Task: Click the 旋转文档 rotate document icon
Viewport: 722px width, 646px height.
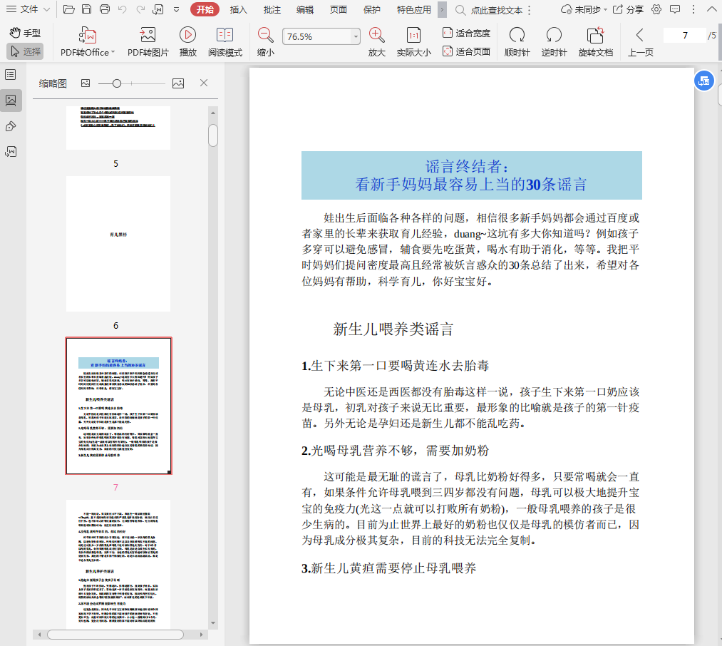Action: (595, 36)
